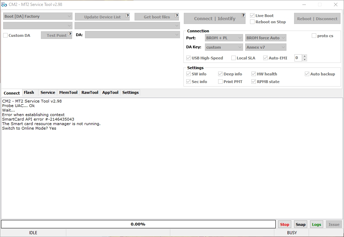Expand the BROM + PL port dropdown
The width and height of the screenshot is (344, 237).
pos(224,38)
